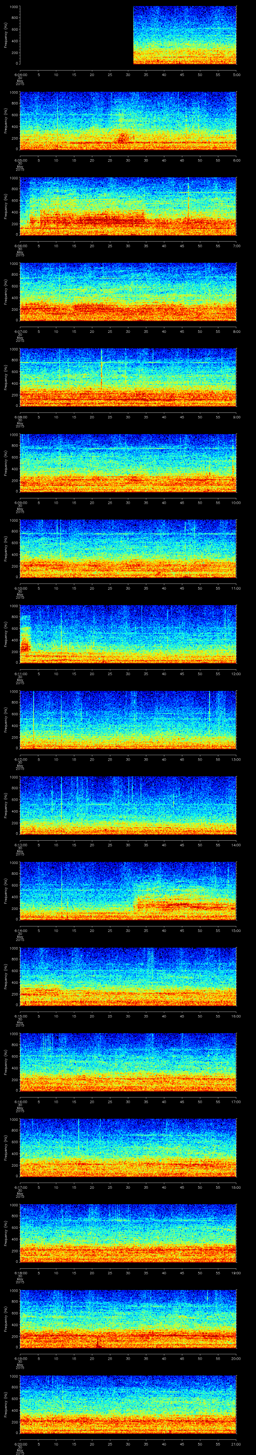256x1455 pixels.
Task: Click the 21:00 end time label
Action: pyautogui.click(x=236, y=1444)
